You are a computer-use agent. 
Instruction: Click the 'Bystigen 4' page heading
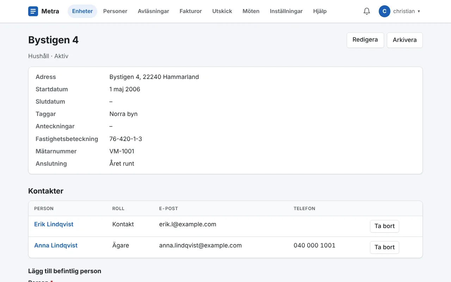pyautogui.click(x=53, y=40)
